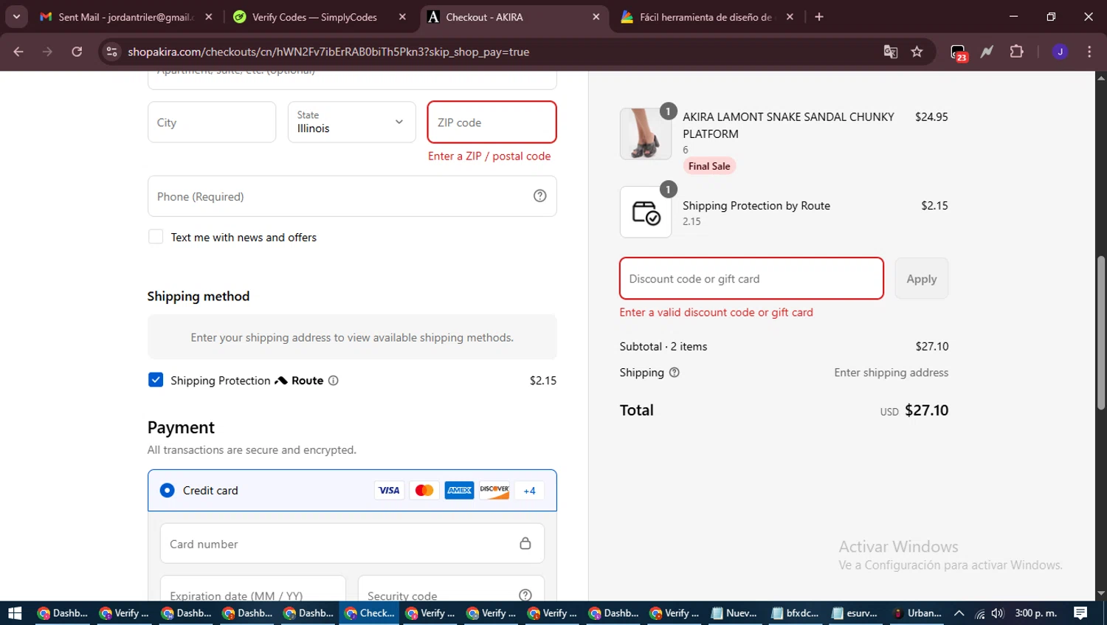Viewport: 1107px width, 625px height.
Task: Go back to the previous page
Action: [18, 52]
